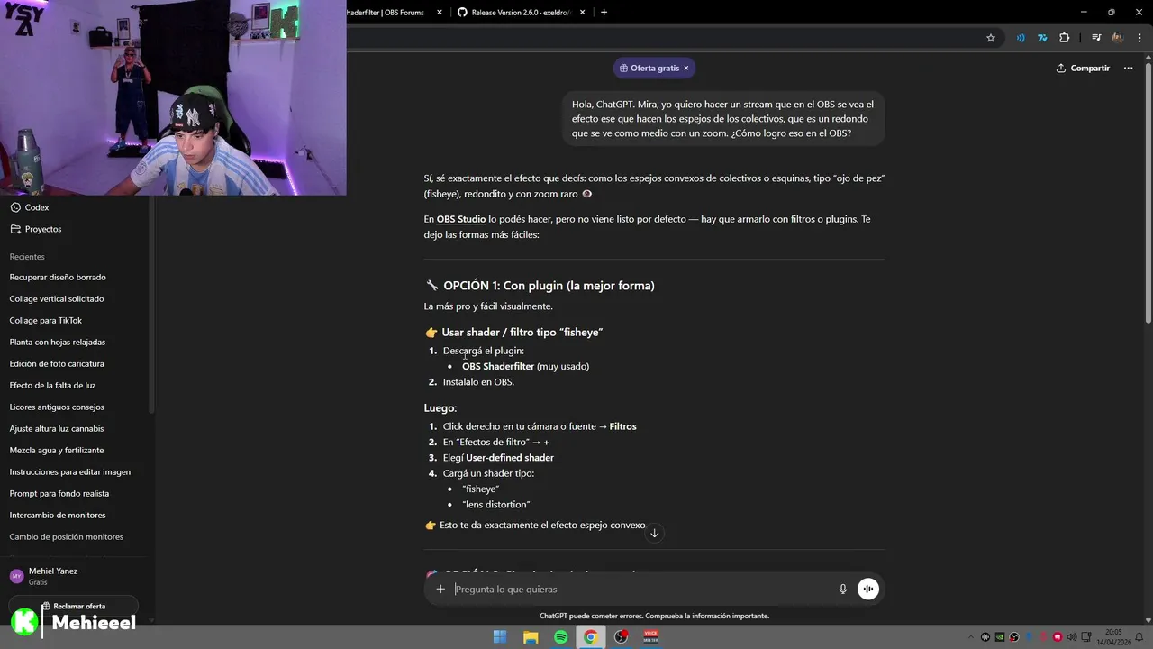Viewport: 1153px width, 649px height.
Task: Close the OBS Forums tab
Action: click(440, 12)
